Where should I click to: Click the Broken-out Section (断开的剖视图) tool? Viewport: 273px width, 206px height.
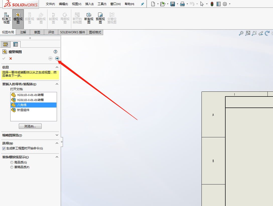coord(77,18)
